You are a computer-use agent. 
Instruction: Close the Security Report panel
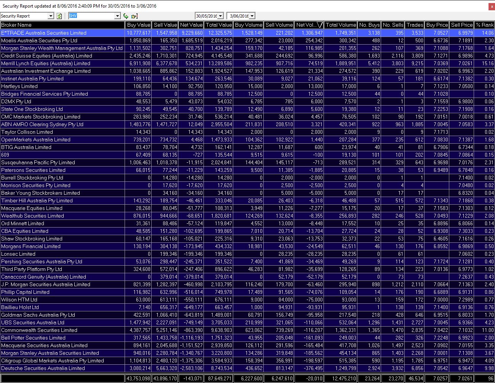[492, 6]
